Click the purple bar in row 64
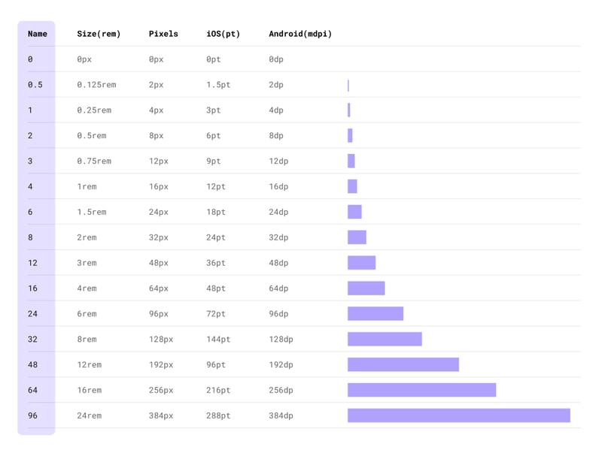Viewport: 602px width, 456px height. point(421,390)
